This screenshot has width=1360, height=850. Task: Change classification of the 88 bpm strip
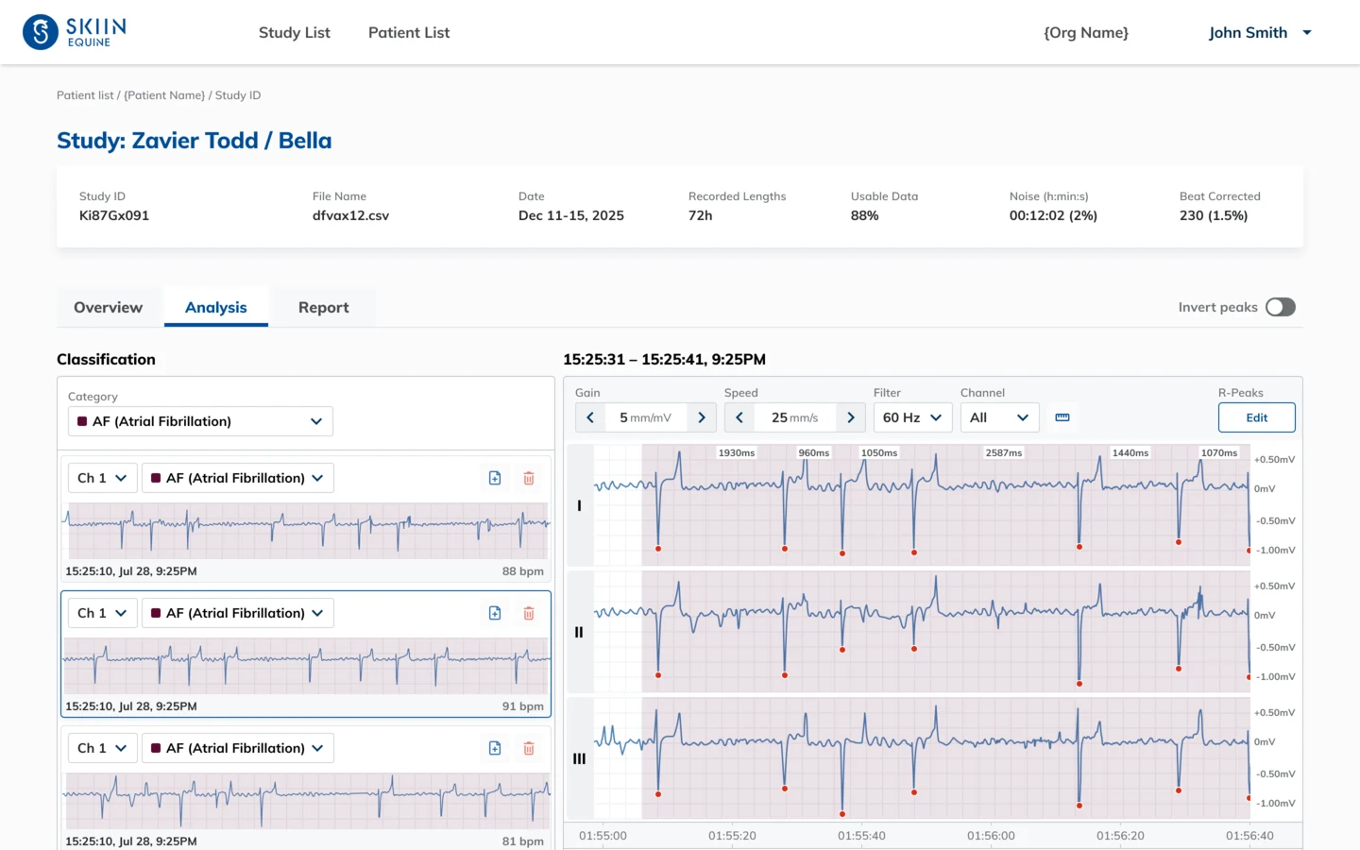(238, 478)
